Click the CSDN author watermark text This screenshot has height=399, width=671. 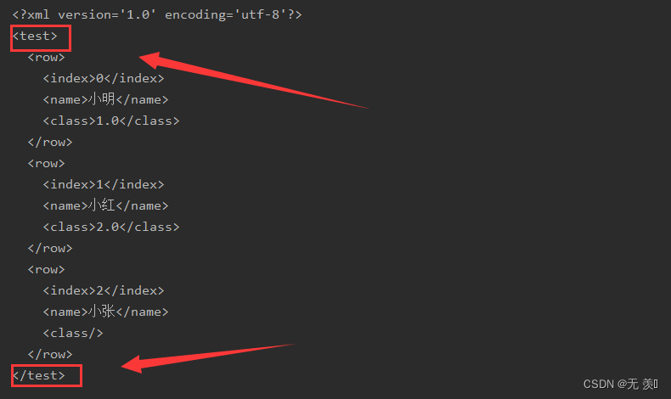click(620, 385)
